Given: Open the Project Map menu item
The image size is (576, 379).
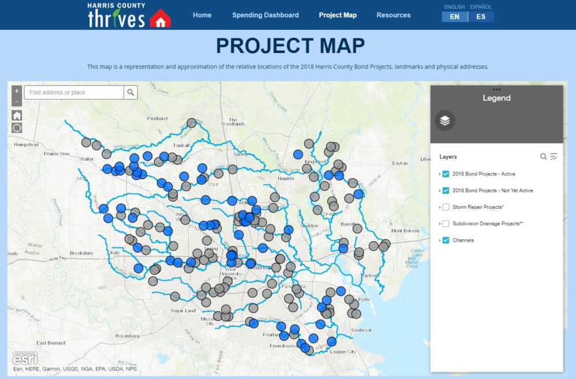Looking at the screenshot, I should (x=338, y=15).
